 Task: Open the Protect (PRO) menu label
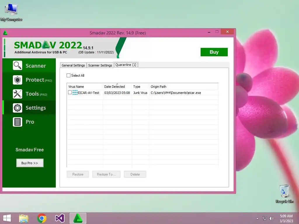tap(39, 80)
